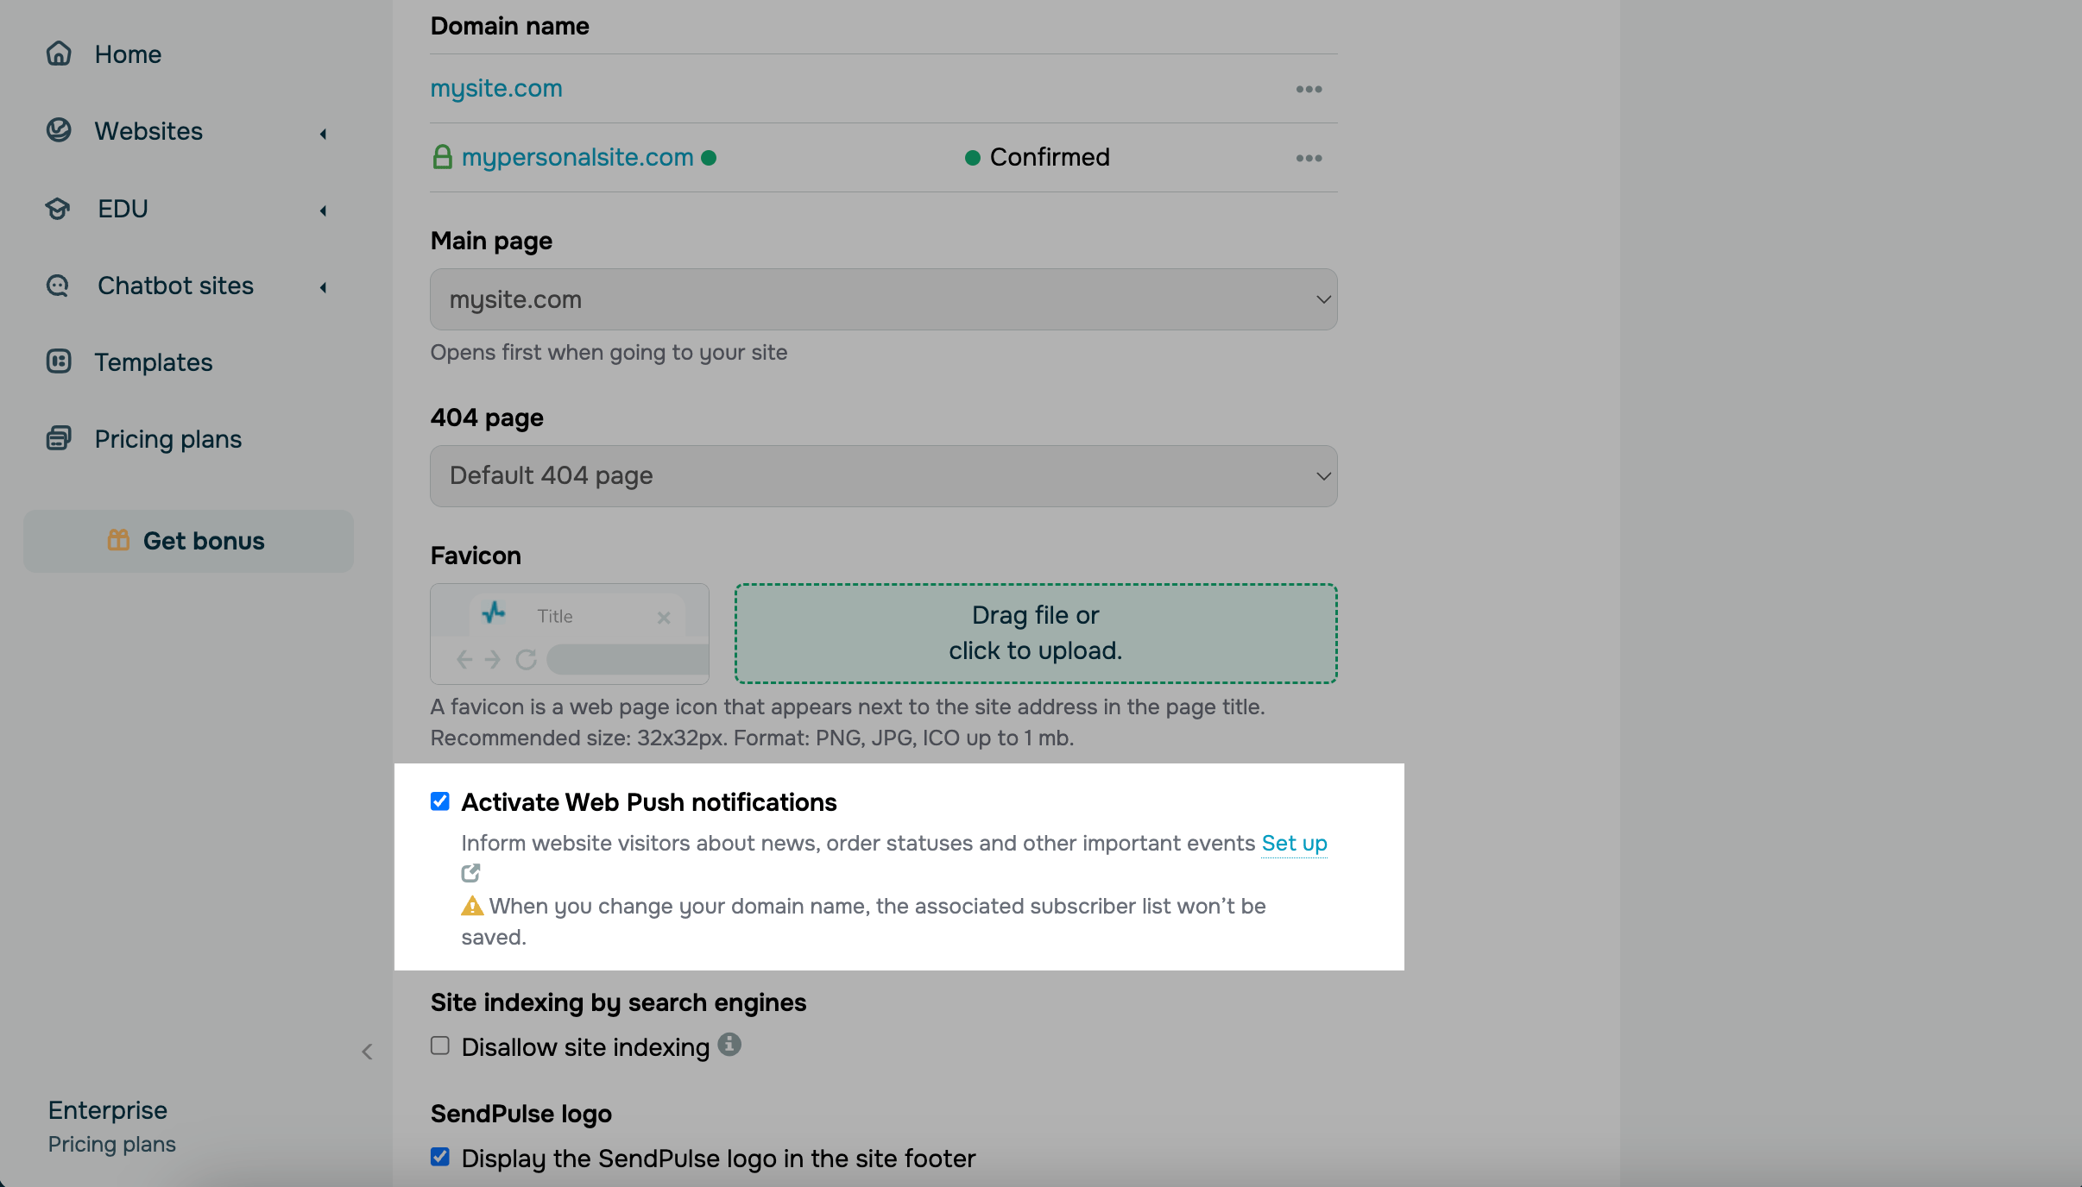Open Chatbot sites menu item
Screen dimensions: 2082x1187
175,286
